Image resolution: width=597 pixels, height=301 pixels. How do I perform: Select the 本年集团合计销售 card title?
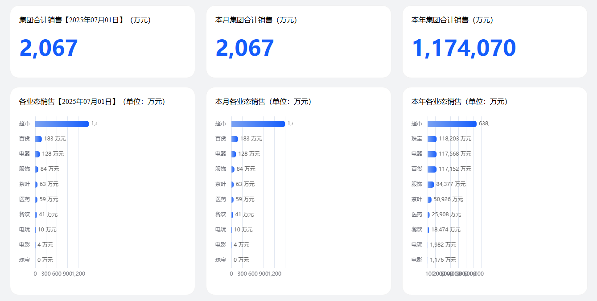(452, 20)
